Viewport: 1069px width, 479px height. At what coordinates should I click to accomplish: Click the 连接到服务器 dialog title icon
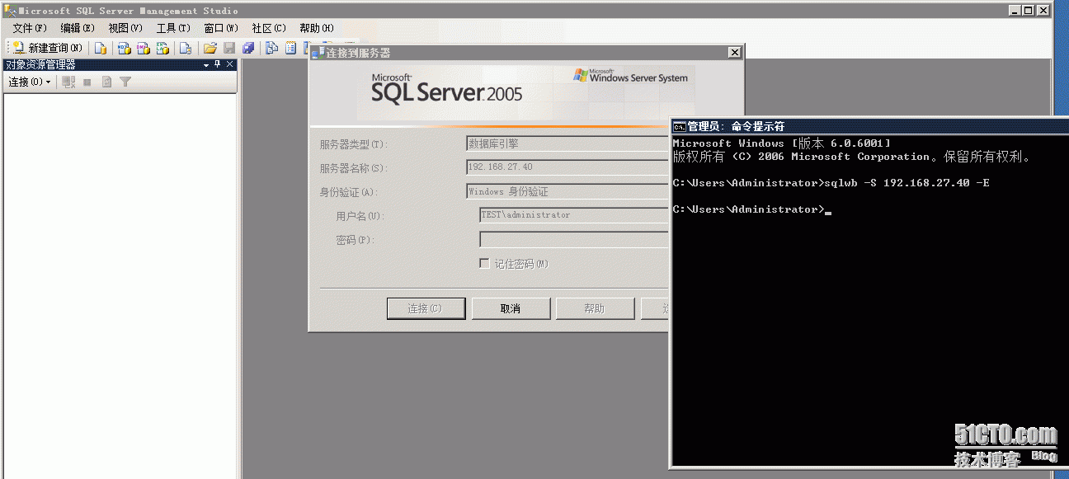pos(318,53)
